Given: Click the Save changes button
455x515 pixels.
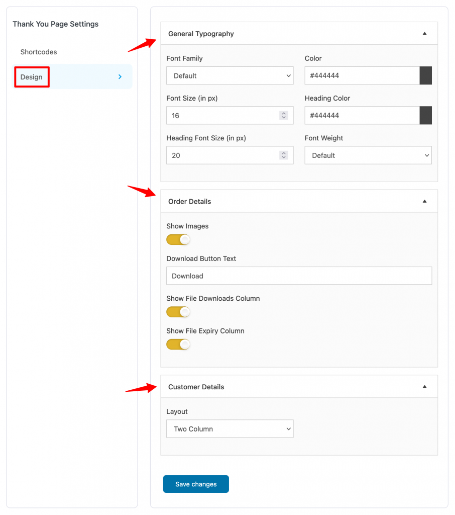Looking at the screenshot, I should (x=196, y=484).
